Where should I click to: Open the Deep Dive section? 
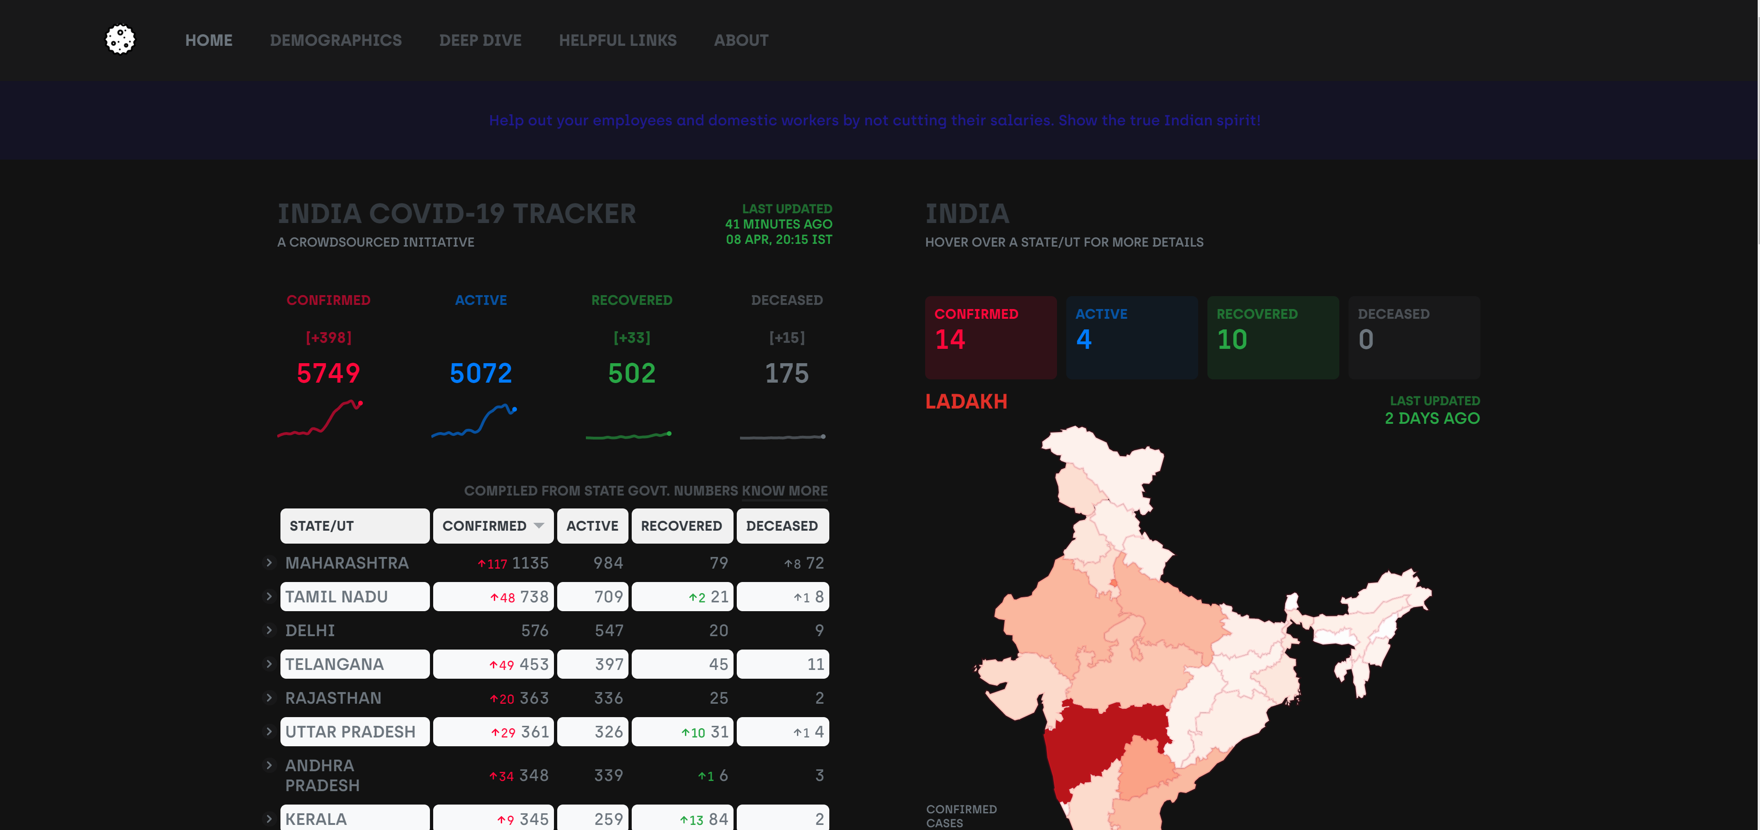coord(480,40)
